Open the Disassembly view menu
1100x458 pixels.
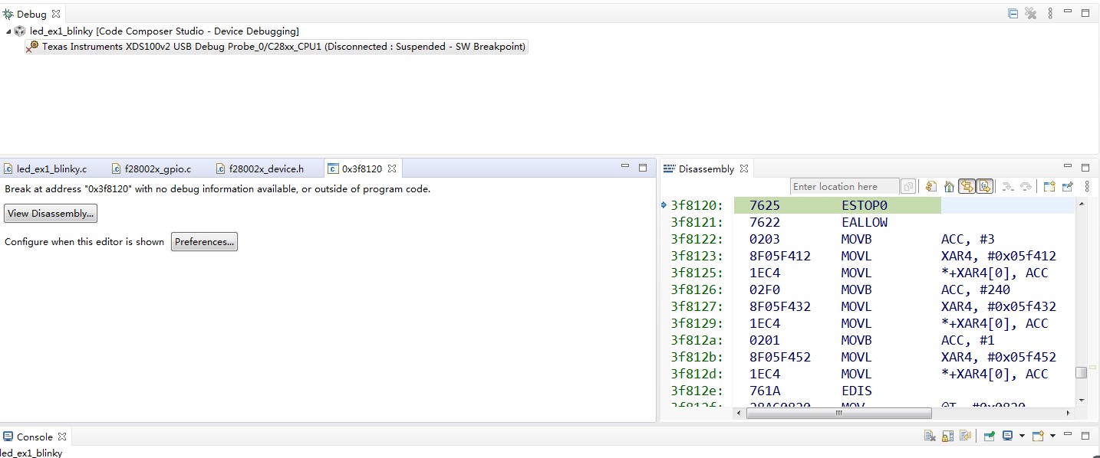click(1087, 186)
